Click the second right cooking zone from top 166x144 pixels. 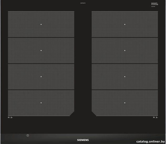[x=125, y=51]
